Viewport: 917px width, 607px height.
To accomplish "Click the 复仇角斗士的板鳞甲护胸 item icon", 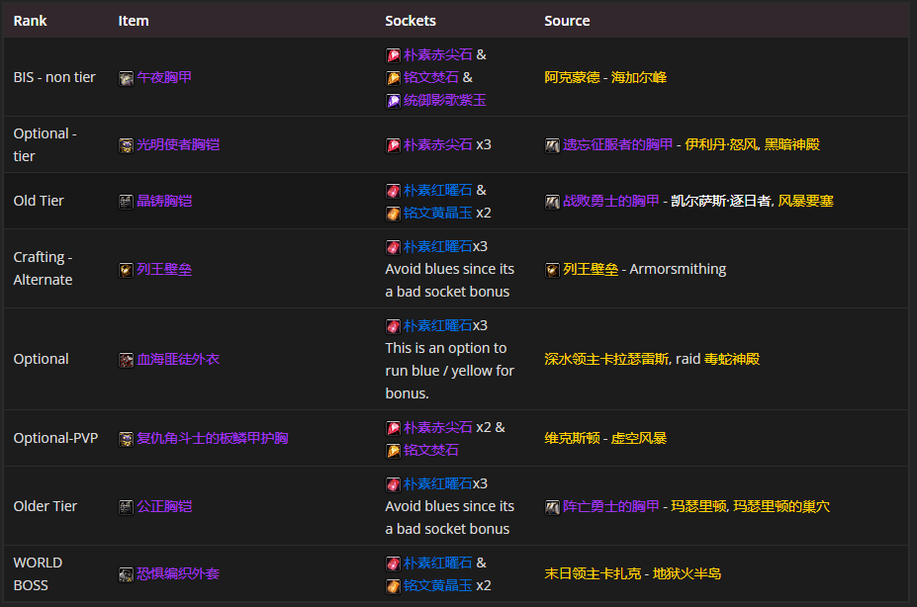I will coord(126,439).
